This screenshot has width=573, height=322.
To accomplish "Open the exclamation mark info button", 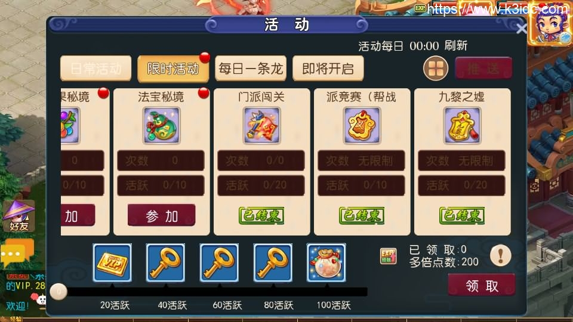I will coord(500,255).
